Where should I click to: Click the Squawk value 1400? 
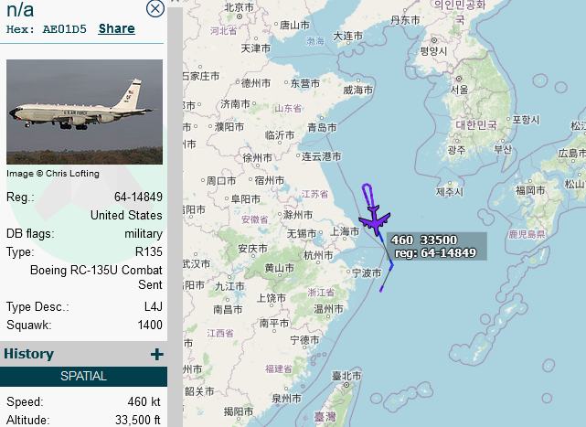[x=150, y=325]
